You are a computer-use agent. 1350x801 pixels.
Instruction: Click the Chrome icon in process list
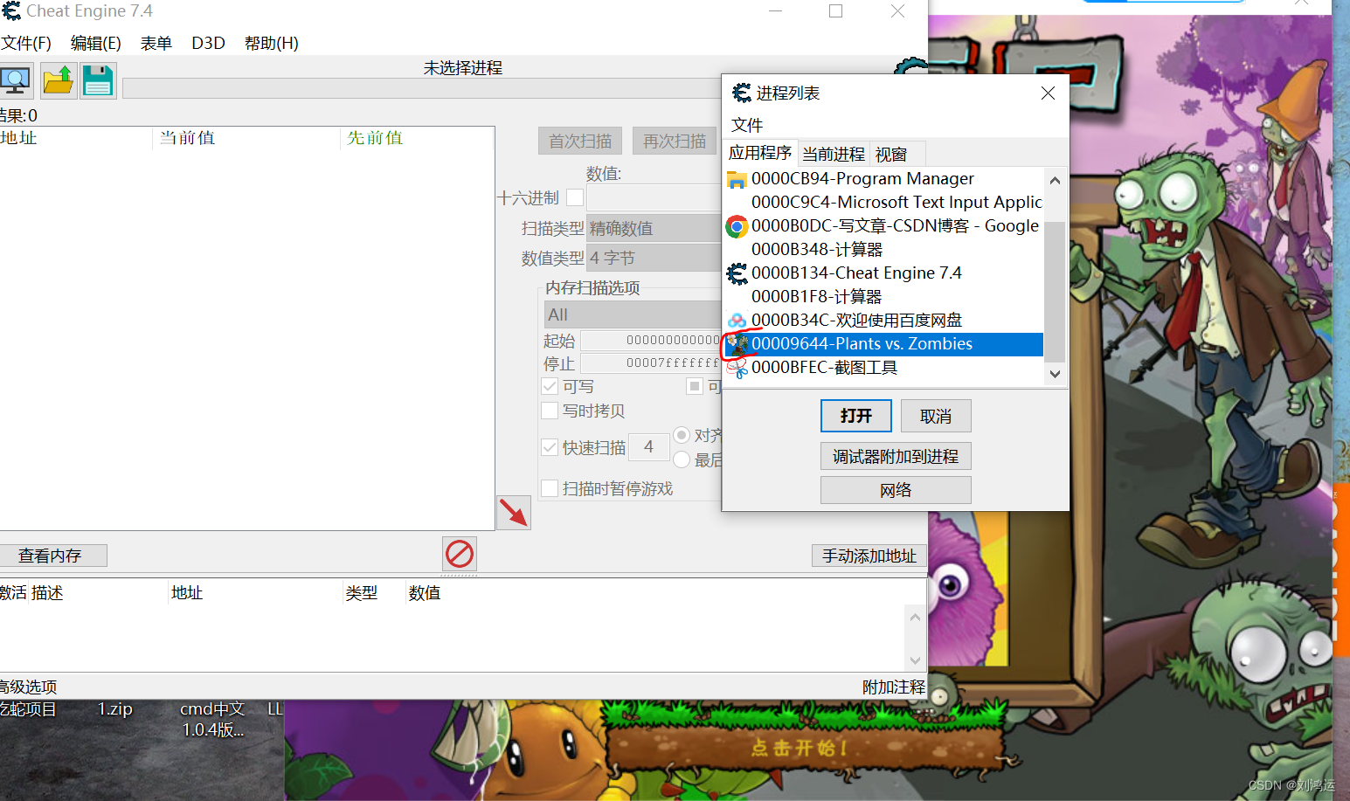737,226
